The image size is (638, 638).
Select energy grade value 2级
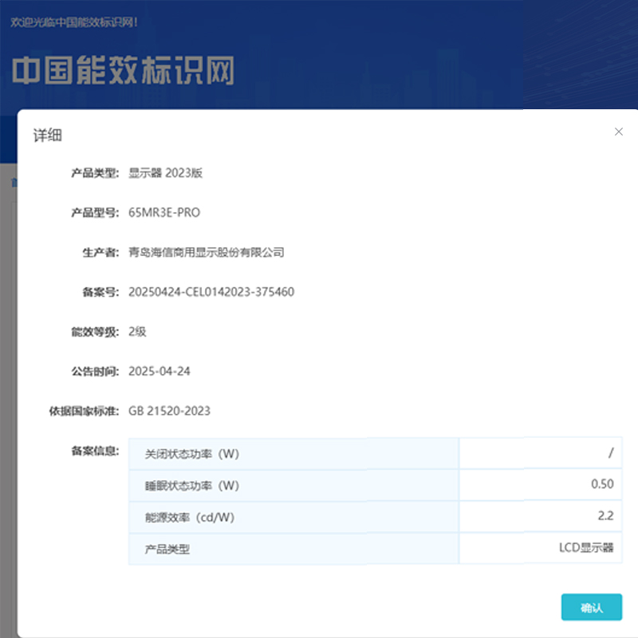click(x=137, y=332)
